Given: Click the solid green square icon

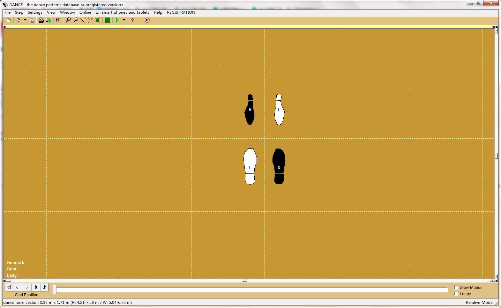Looking at the screenshot, I should point(98,20).
